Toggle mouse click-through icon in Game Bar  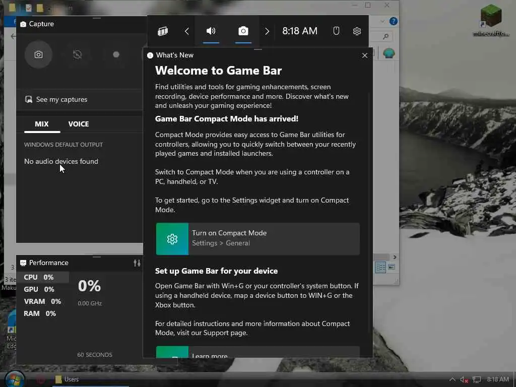[x=336, y=31]
